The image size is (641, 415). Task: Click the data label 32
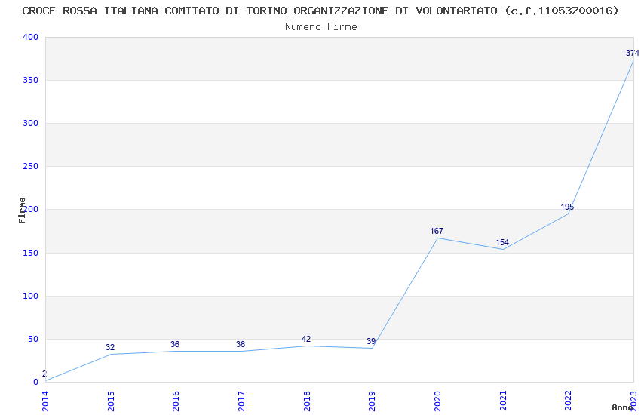coord(110,347)
